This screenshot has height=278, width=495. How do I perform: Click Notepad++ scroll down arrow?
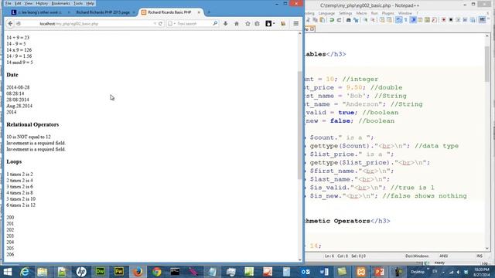click(487, 248)
